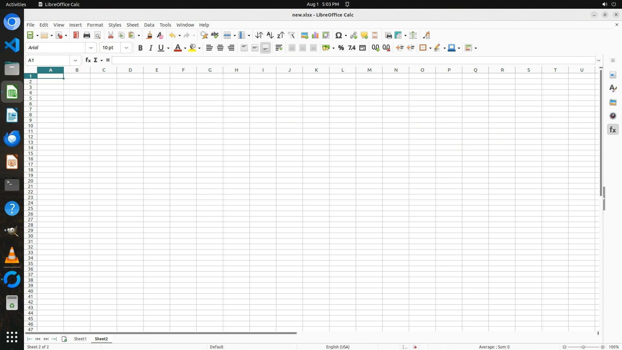Open the Data menu

pos(149,25)
